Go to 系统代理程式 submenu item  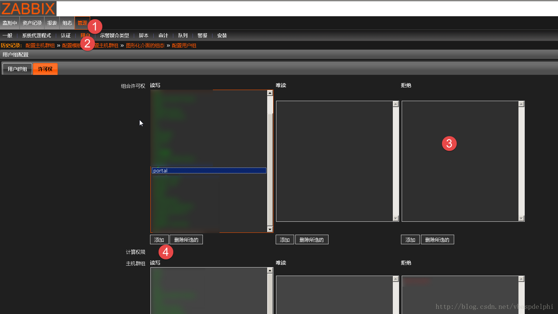(x=37, y=35)
